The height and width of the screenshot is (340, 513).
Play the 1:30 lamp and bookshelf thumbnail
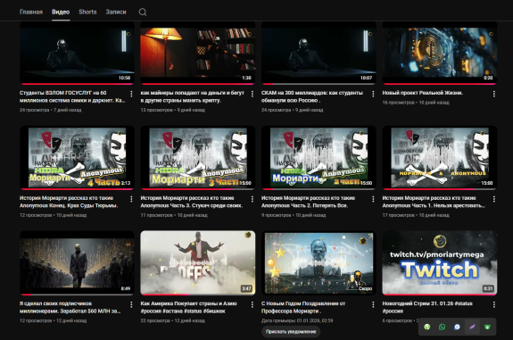pos(197,53)
